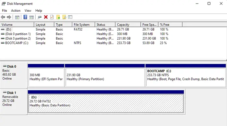Screen dimensions: 227x126
Task: Click the Disk 0 label panel
Action: (14, 75)
